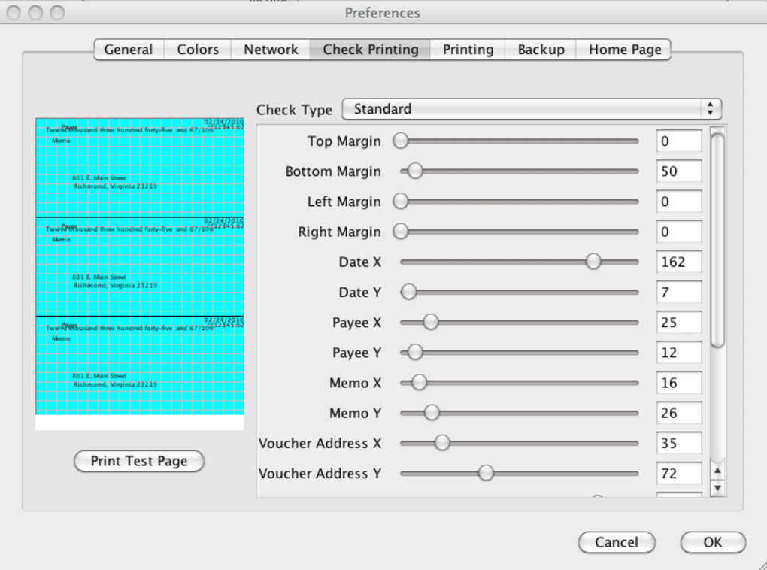The width and height of the screenshot is (767, 570).
Task: Go to the Printing tab
Action: [468, 50]
